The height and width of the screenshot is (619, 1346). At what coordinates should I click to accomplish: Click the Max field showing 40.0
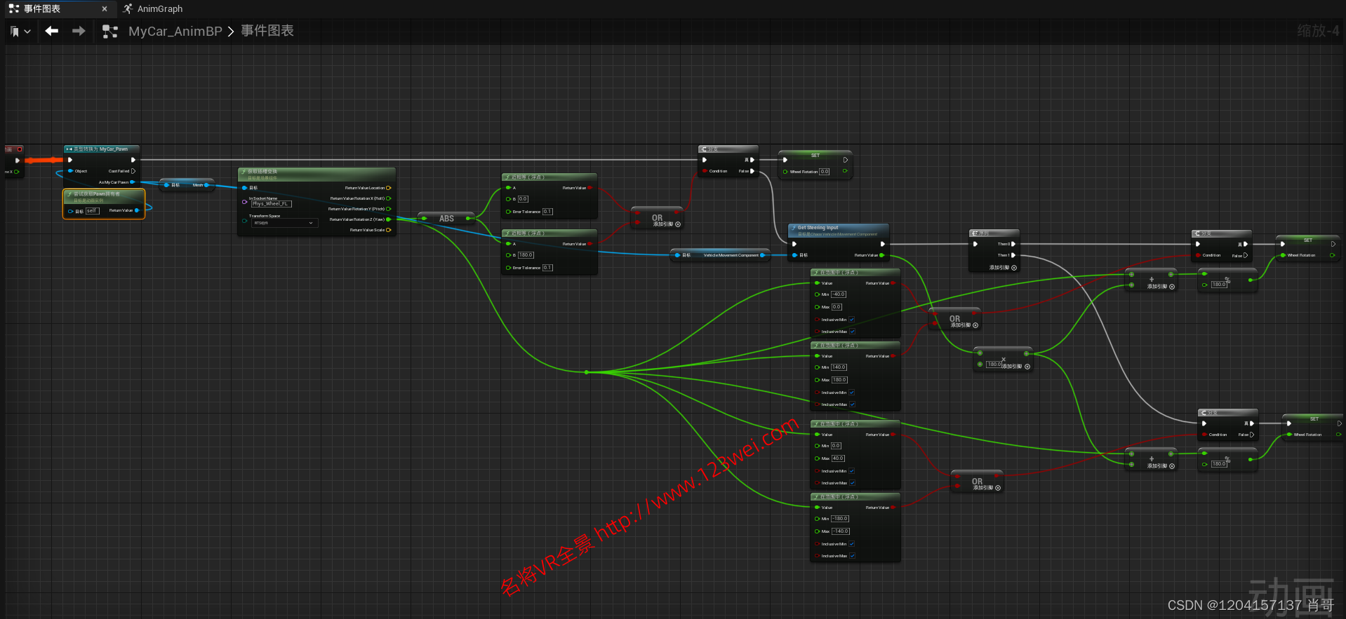pyautogui.click(x=838, y=458)
